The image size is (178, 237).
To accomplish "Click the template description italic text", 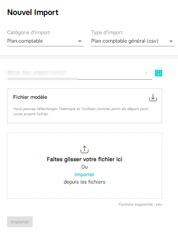I will point(81,111).
